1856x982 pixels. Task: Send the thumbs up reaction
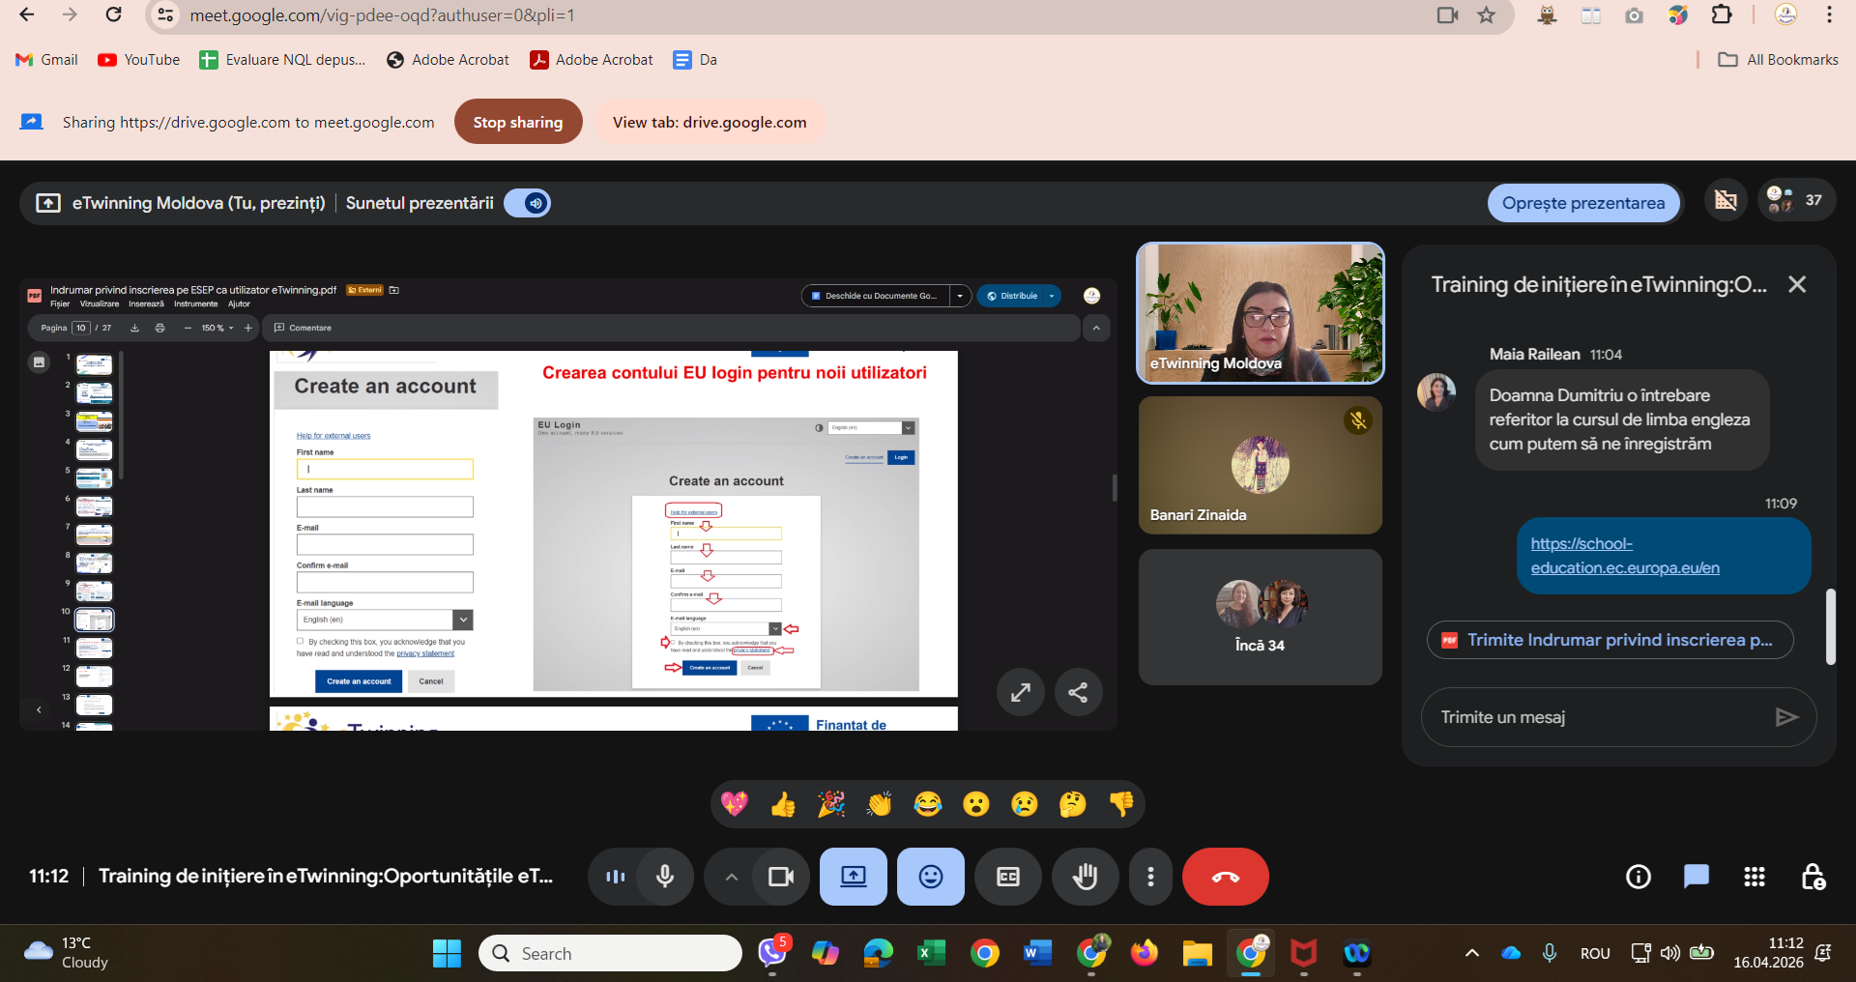click(783, 804)
